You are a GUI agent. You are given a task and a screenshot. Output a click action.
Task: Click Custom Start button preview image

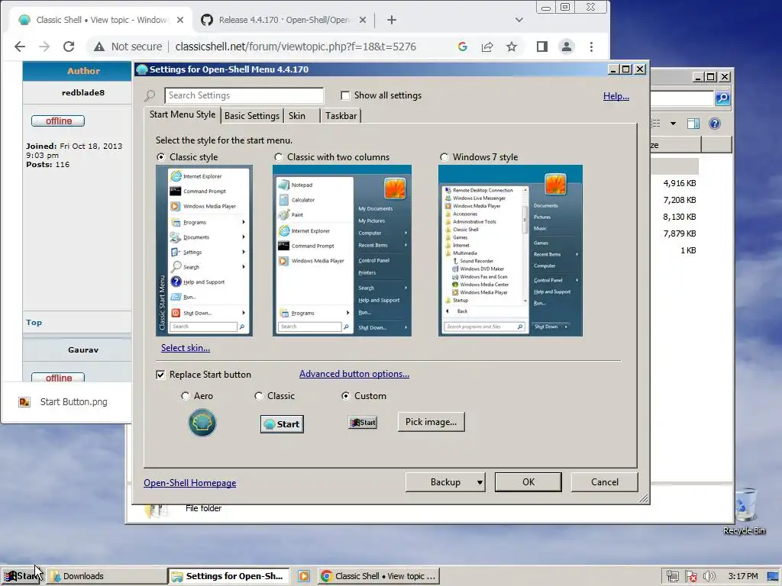point(363,423)
